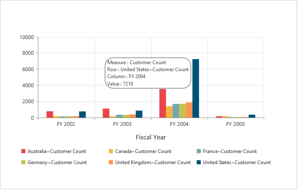The image size is (298, 190).
Task: Click the Customer Count tooltip box
Action: click(x=149, y=73)
